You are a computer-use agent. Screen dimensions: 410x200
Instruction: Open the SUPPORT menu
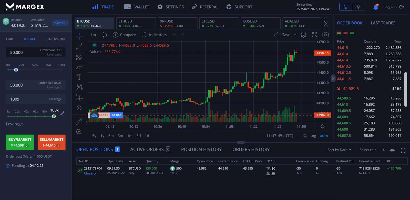(x=239, y=7)
